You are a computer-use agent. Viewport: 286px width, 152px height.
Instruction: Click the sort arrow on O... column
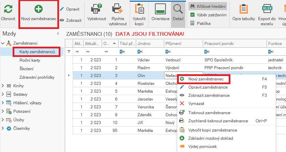click(x=114, y=43)
